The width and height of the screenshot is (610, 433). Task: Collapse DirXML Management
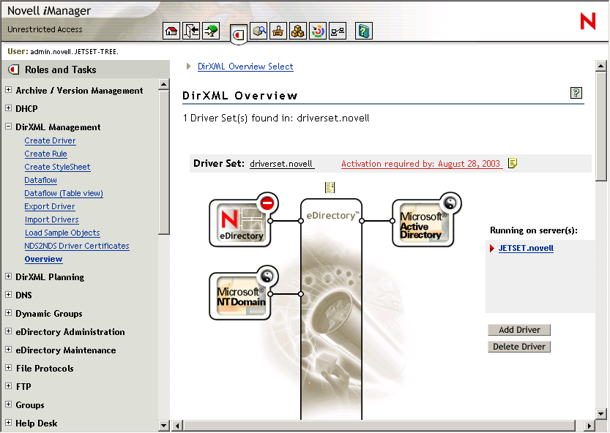8,127
